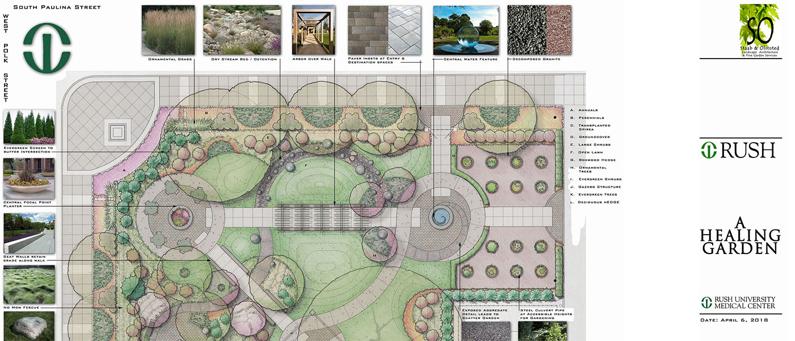Click the green Rush logo at top left
This screenshot has width=795, height=341.
pos(47,44)
